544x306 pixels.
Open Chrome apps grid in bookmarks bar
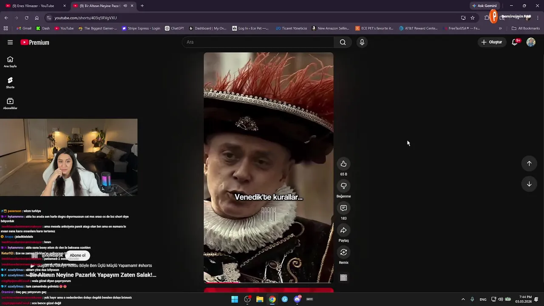(x=6, y=28)
